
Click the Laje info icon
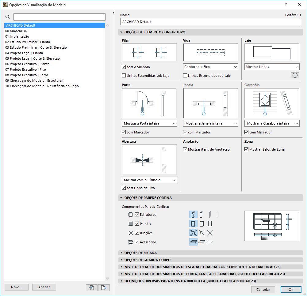(x=295, y=75)
